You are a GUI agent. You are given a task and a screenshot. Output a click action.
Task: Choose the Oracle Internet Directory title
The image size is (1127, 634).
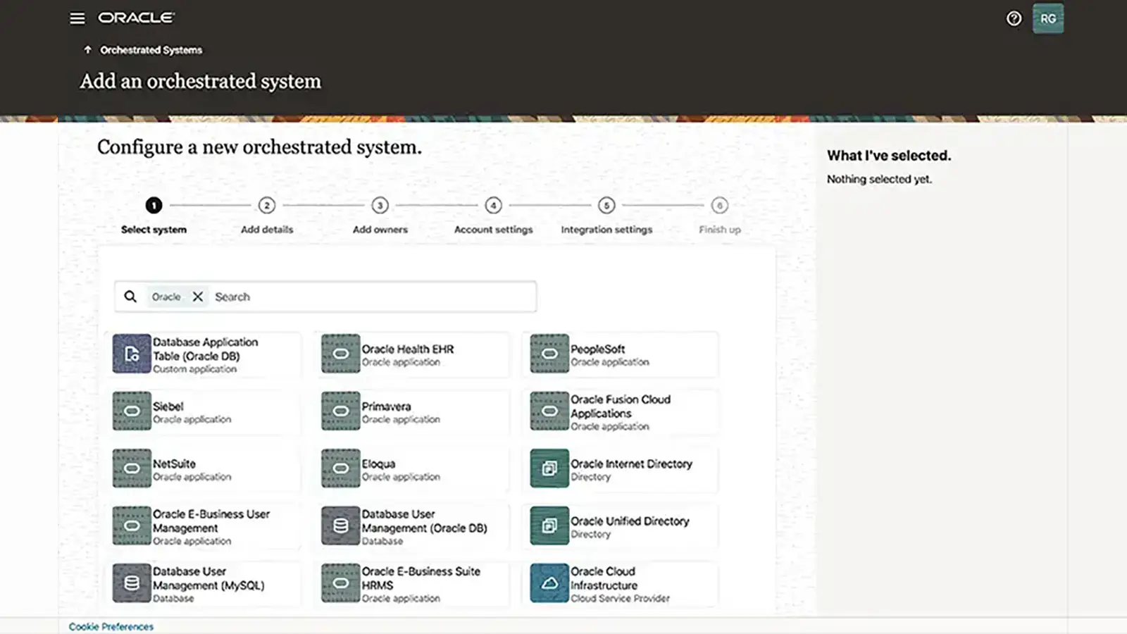point(632,464)
